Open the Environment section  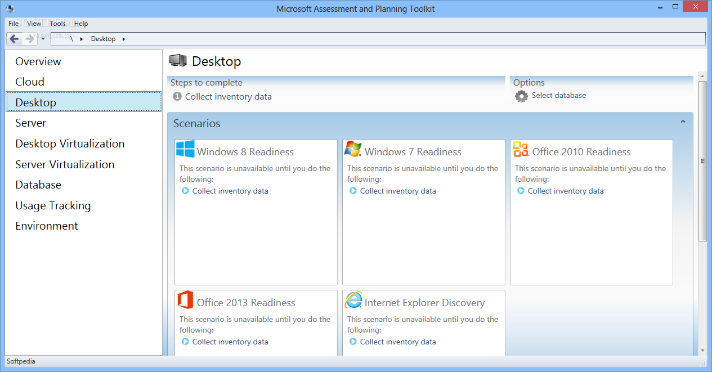click(84, 226)
